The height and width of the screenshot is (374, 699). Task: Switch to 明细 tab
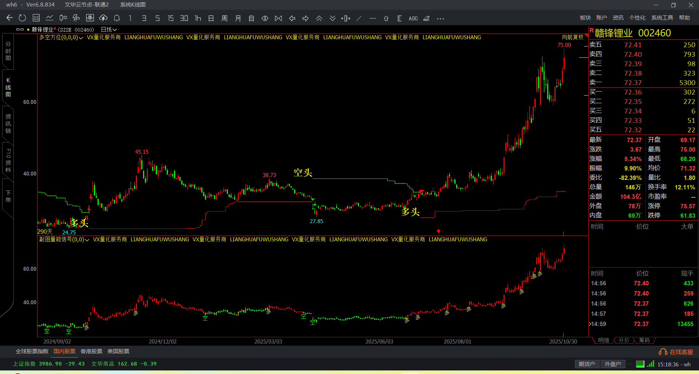[604, 340]
